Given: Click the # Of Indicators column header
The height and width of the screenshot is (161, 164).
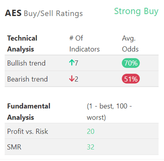Looking at the screenshot, I should (84, 43).
